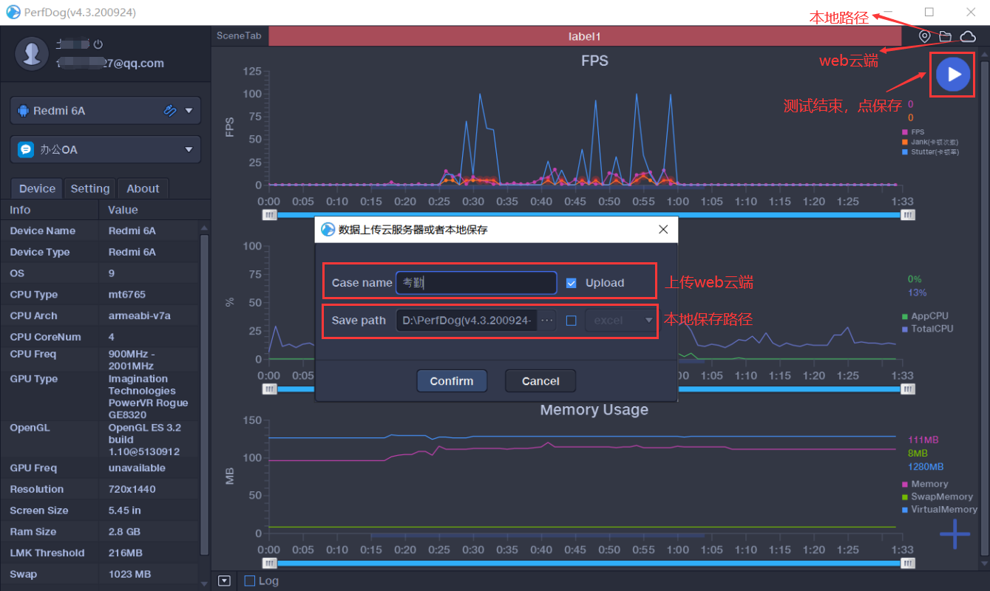Uncheck the Upload checkbox

tap(571, 283)
